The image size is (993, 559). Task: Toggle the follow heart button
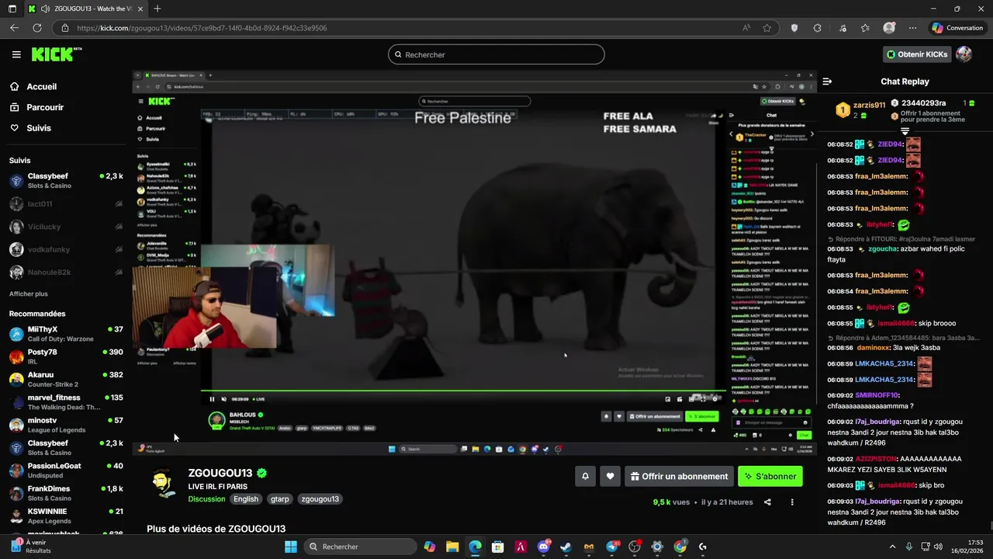click(x=611, y=477)
